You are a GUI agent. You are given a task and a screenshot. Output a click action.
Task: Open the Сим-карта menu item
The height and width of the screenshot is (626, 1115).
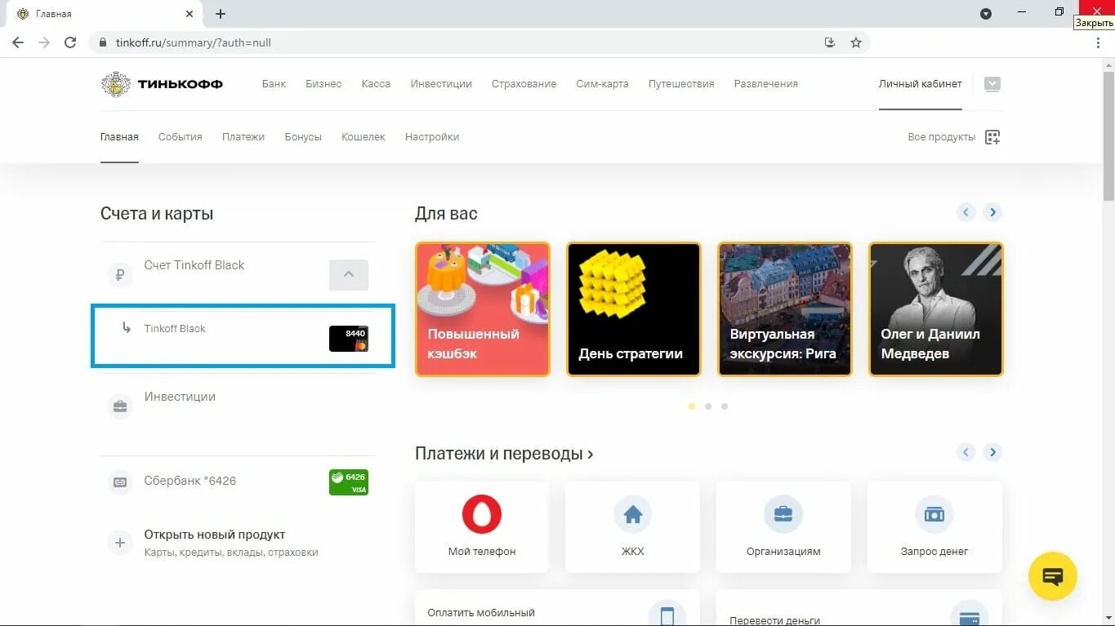[x=602, y=84]
